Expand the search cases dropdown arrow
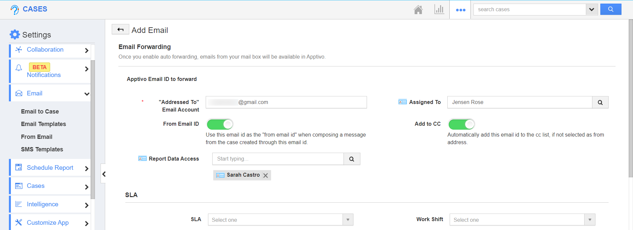This screenshot has width=633, height=230. 591,10
